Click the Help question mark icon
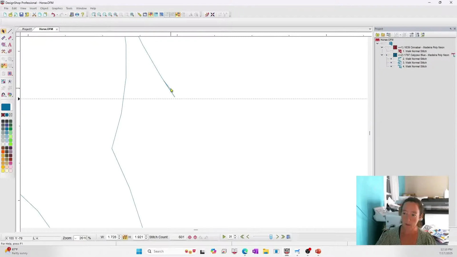457x257 pixels. click(x=82, y=15)
